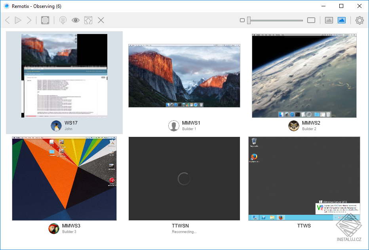The image size is (369, 250).
Task: Select the reconnecting TTWSN screen
Action: (184, 178)
